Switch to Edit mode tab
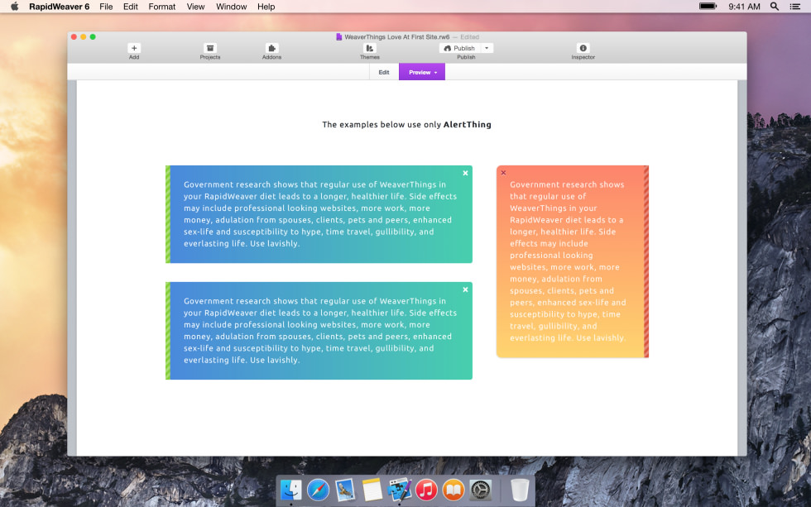The width and height of the screenshot is (811, 507). pyautogui.click(x=384, y=72)
